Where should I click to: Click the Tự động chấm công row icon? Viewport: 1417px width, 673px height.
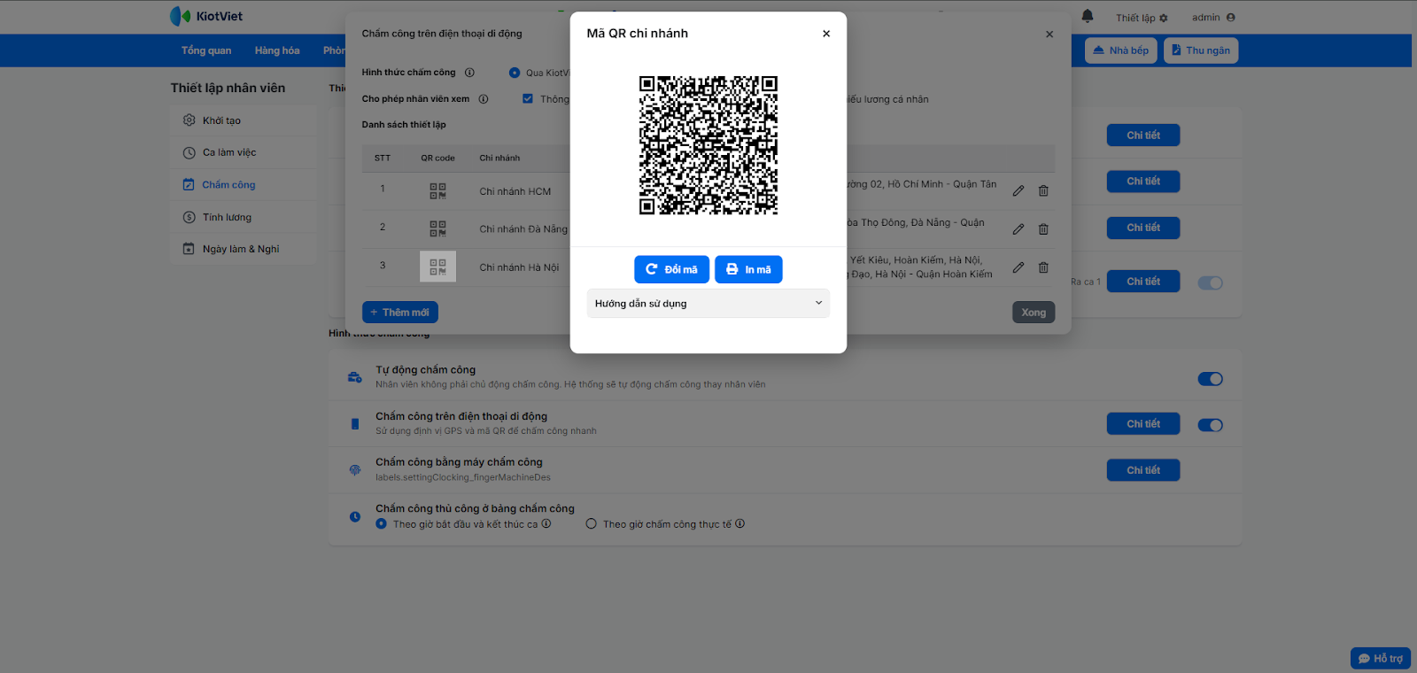point(355,377)
